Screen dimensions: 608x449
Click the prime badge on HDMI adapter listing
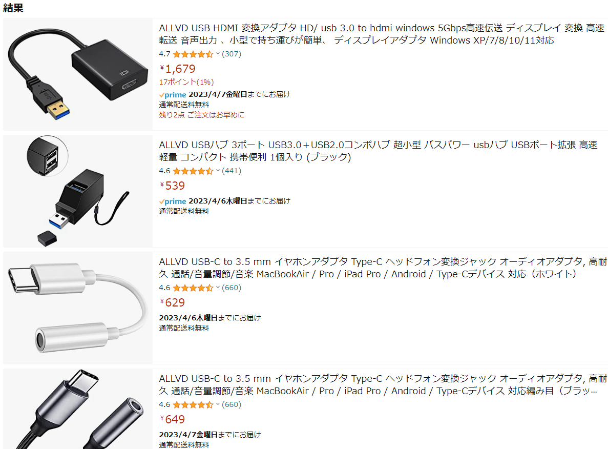[x=173, y=95]
